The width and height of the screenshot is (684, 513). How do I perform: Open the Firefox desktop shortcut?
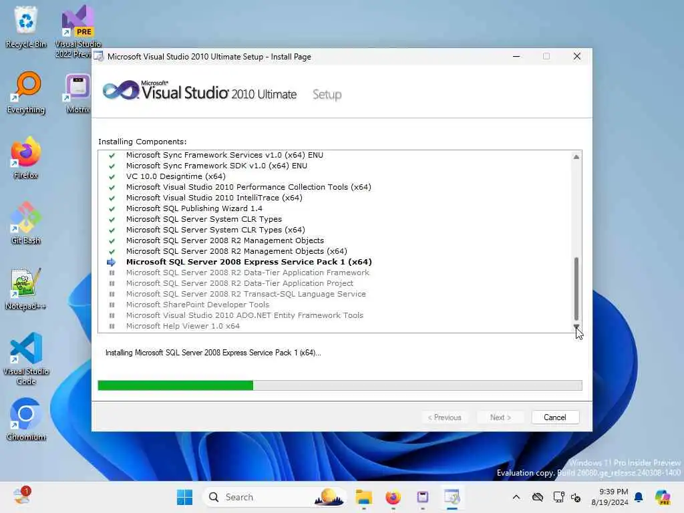(x=26, y=158)
